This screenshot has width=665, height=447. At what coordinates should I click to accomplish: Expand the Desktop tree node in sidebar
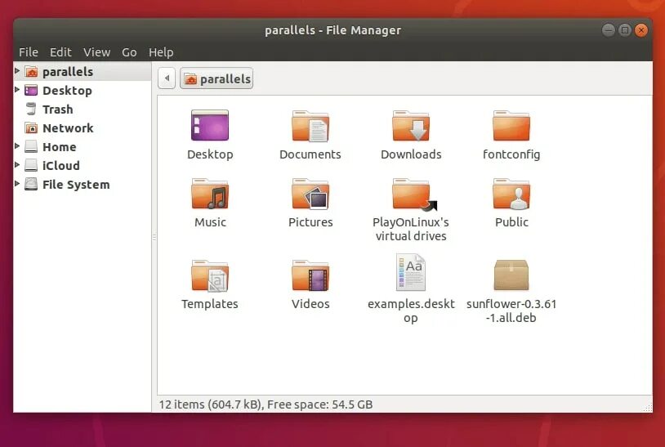[17, 90]
